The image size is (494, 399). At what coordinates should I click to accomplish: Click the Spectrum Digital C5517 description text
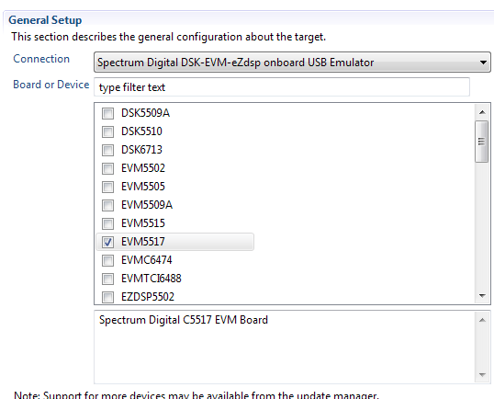(184, 320)
